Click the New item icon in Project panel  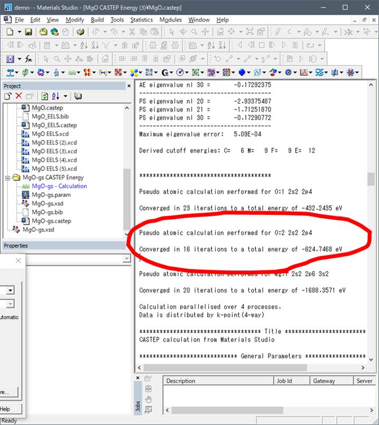(x=8, y=96)
